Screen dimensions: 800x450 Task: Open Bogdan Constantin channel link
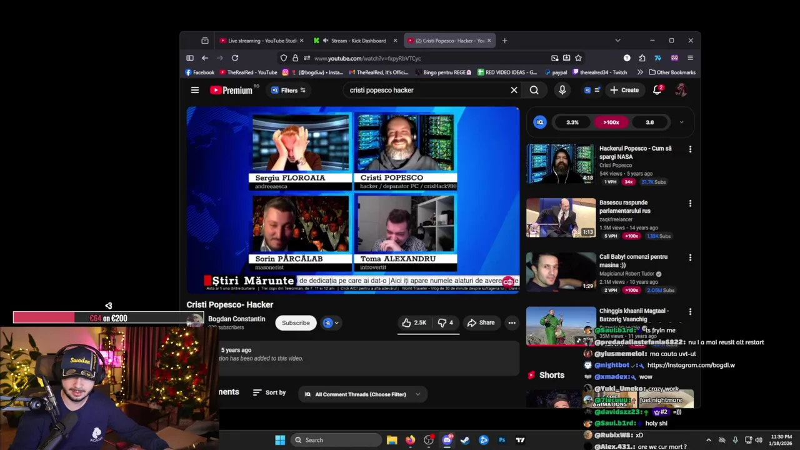[x=236, y=319]
